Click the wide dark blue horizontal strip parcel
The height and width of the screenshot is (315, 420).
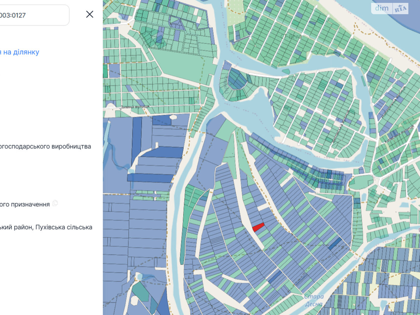(150, 178)
